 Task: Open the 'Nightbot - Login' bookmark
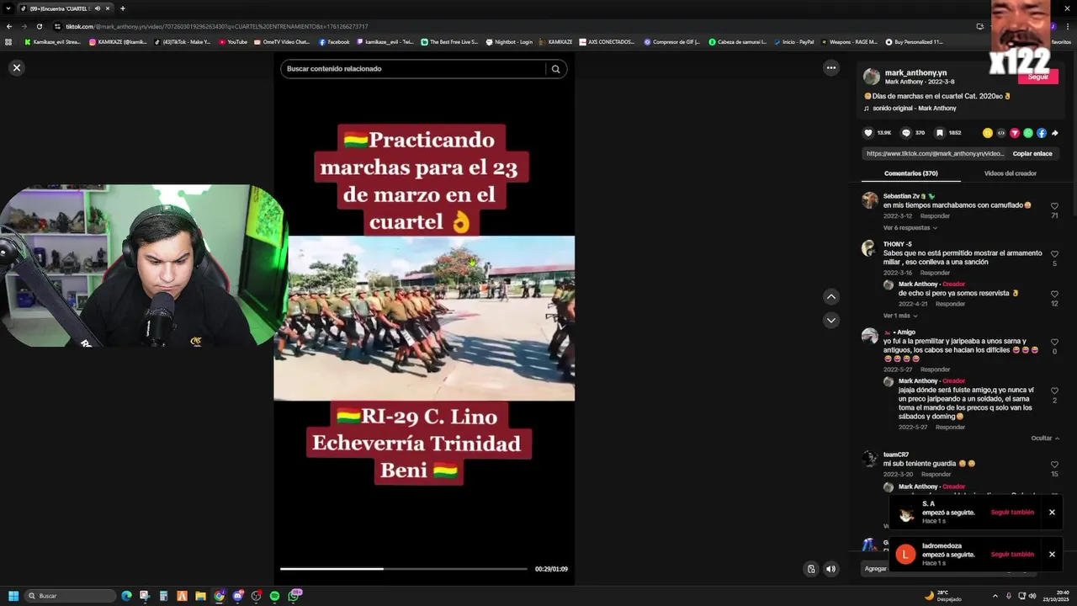[x=509, y=42]
